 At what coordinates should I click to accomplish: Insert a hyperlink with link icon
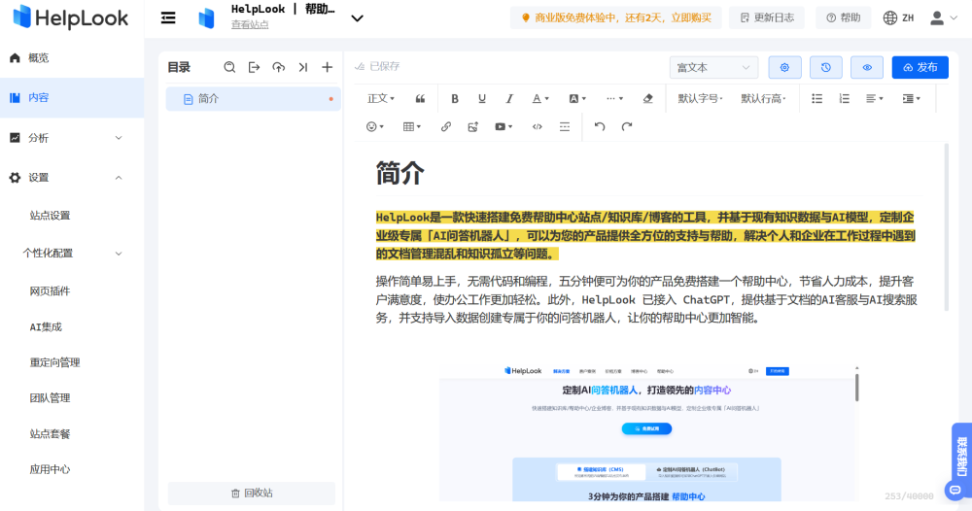[446, 126]
